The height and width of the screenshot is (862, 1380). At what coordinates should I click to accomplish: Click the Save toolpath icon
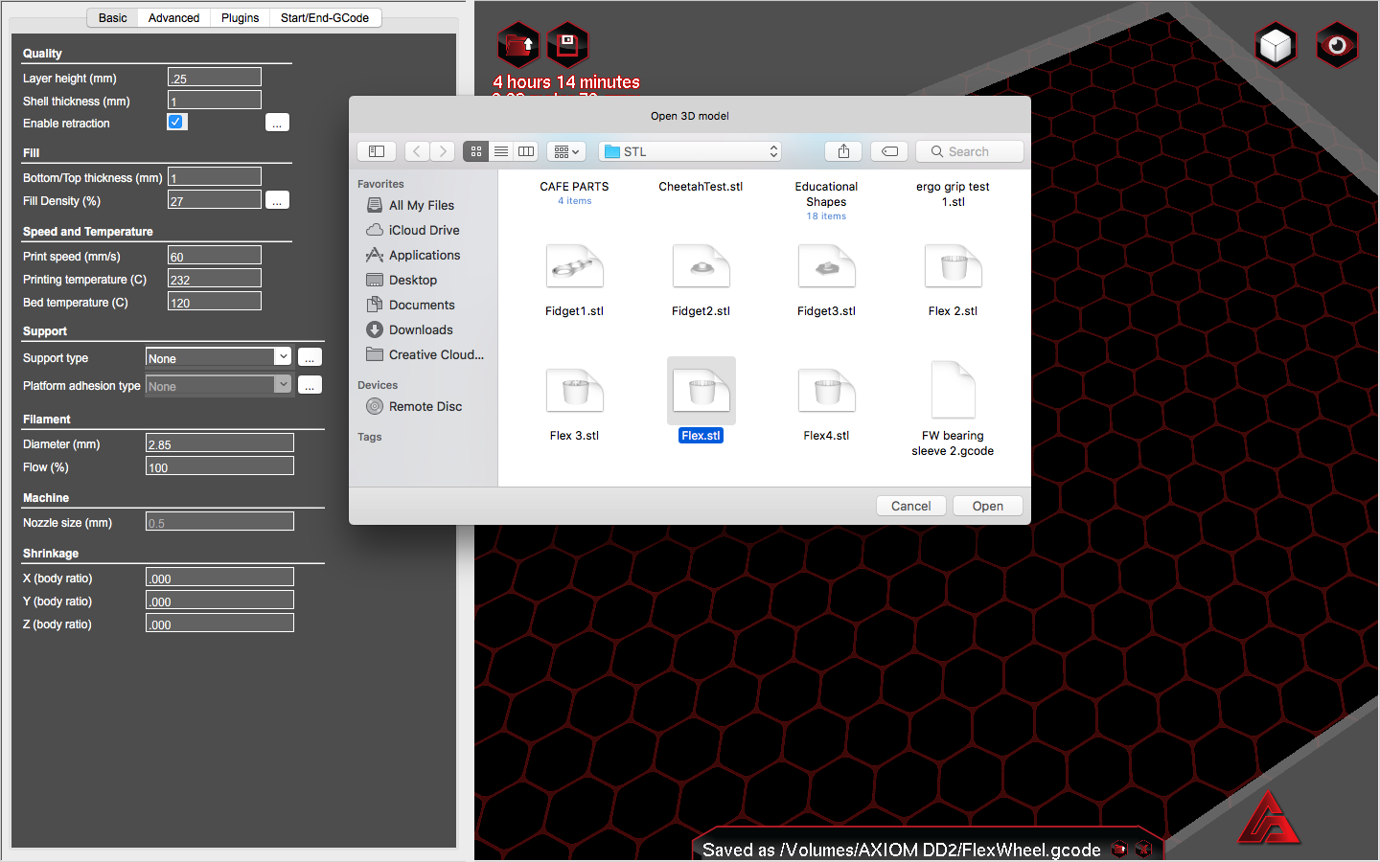(567, 44)
